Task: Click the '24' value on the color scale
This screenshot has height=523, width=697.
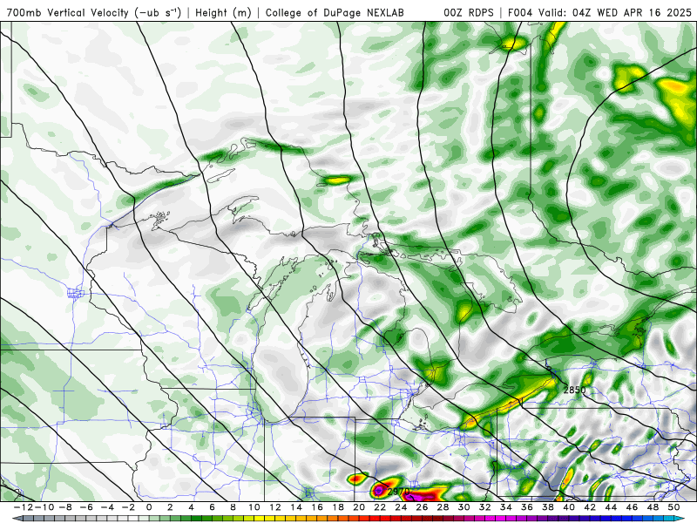Action: click(401, 507)
